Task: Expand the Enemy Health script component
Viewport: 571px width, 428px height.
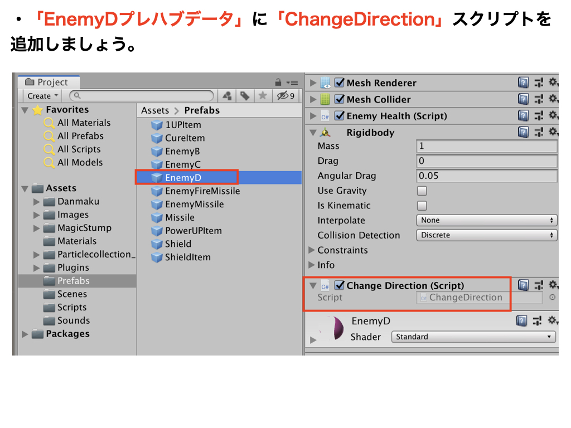Action: tap(313, 116)
